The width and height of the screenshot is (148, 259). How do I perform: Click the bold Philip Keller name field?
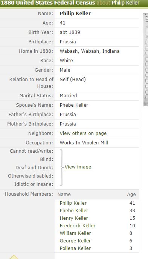point(75,13)
